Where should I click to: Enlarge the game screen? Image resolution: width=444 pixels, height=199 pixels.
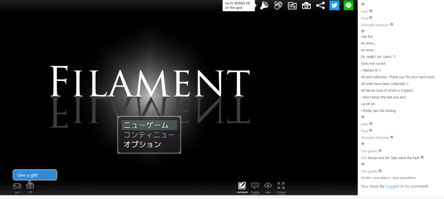tap(281, 186)
